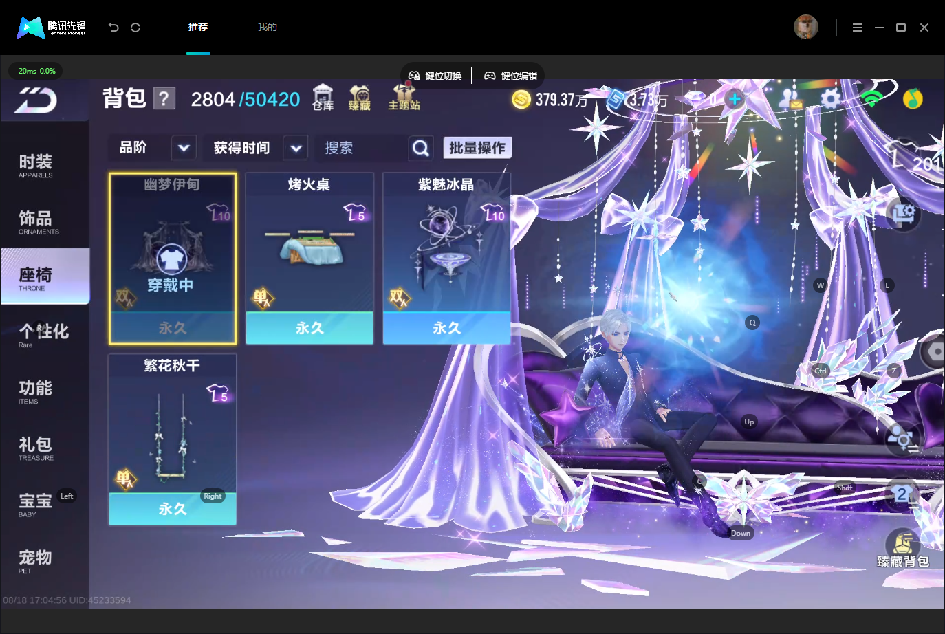Viewport: 945px width, 634px height.
Task: Open the 功能 items category
Action: click(x=36, y=391)
